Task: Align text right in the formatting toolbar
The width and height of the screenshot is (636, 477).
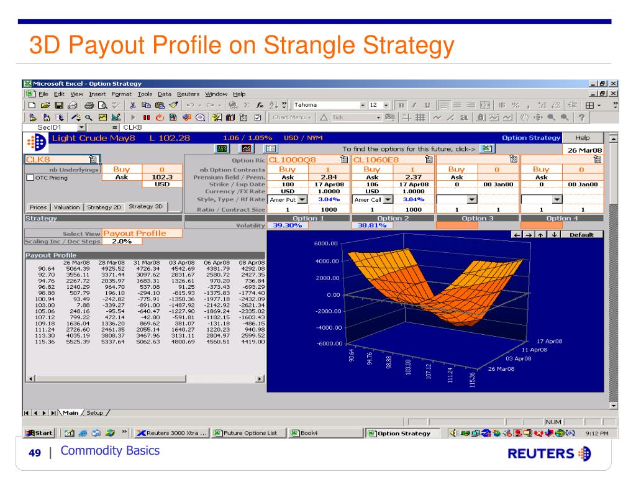Action: pos(471,106)
